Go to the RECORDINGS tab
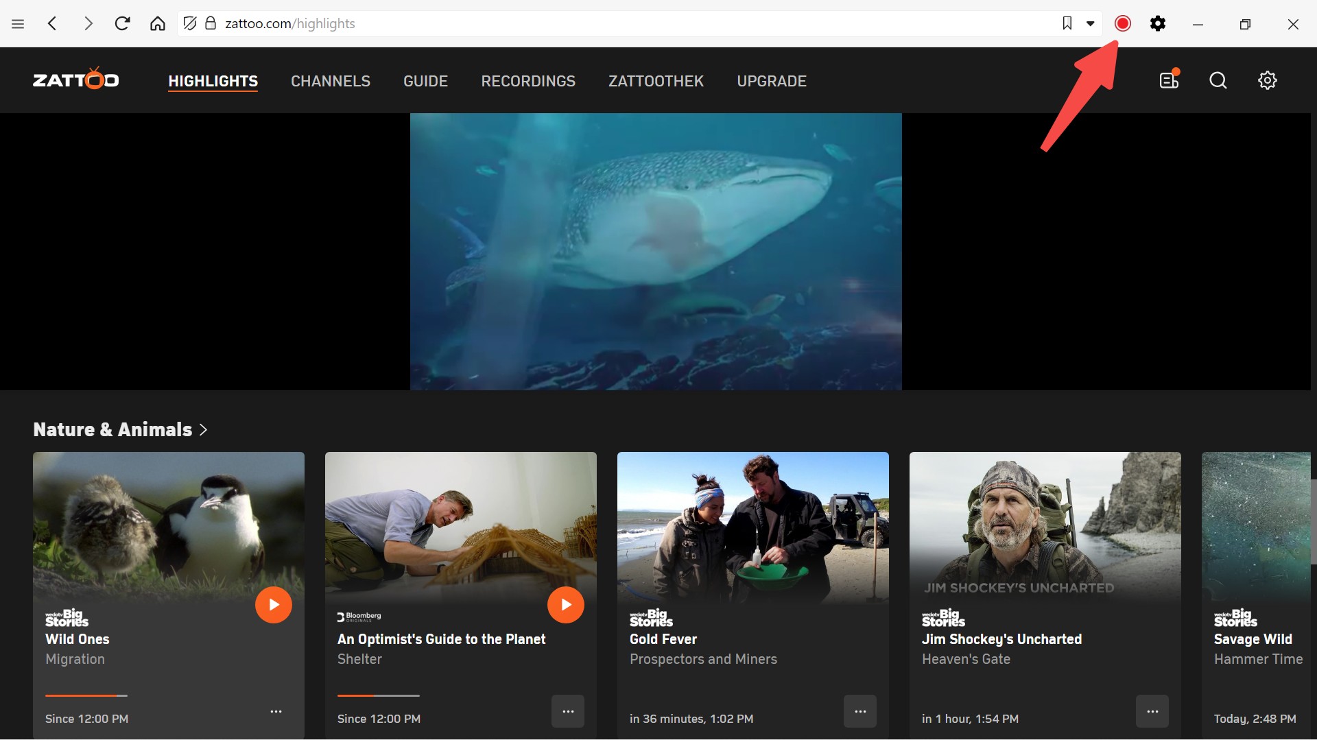The width and height of the screenshot is (1317, 740). click(x=528, y=81)
